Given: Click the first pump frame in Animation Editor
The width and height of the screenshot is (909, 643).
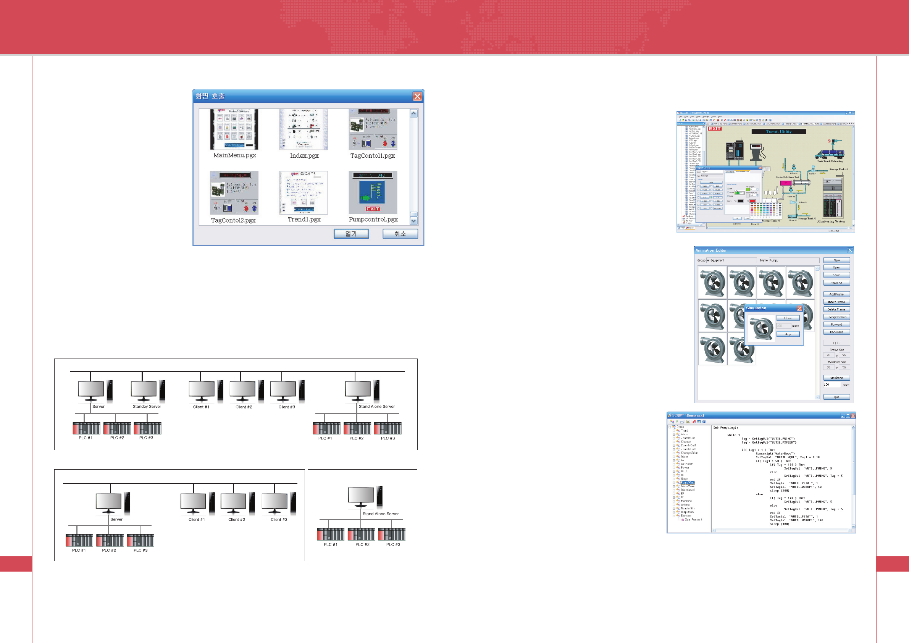Looking at the screenshot, I should (713, 282).
